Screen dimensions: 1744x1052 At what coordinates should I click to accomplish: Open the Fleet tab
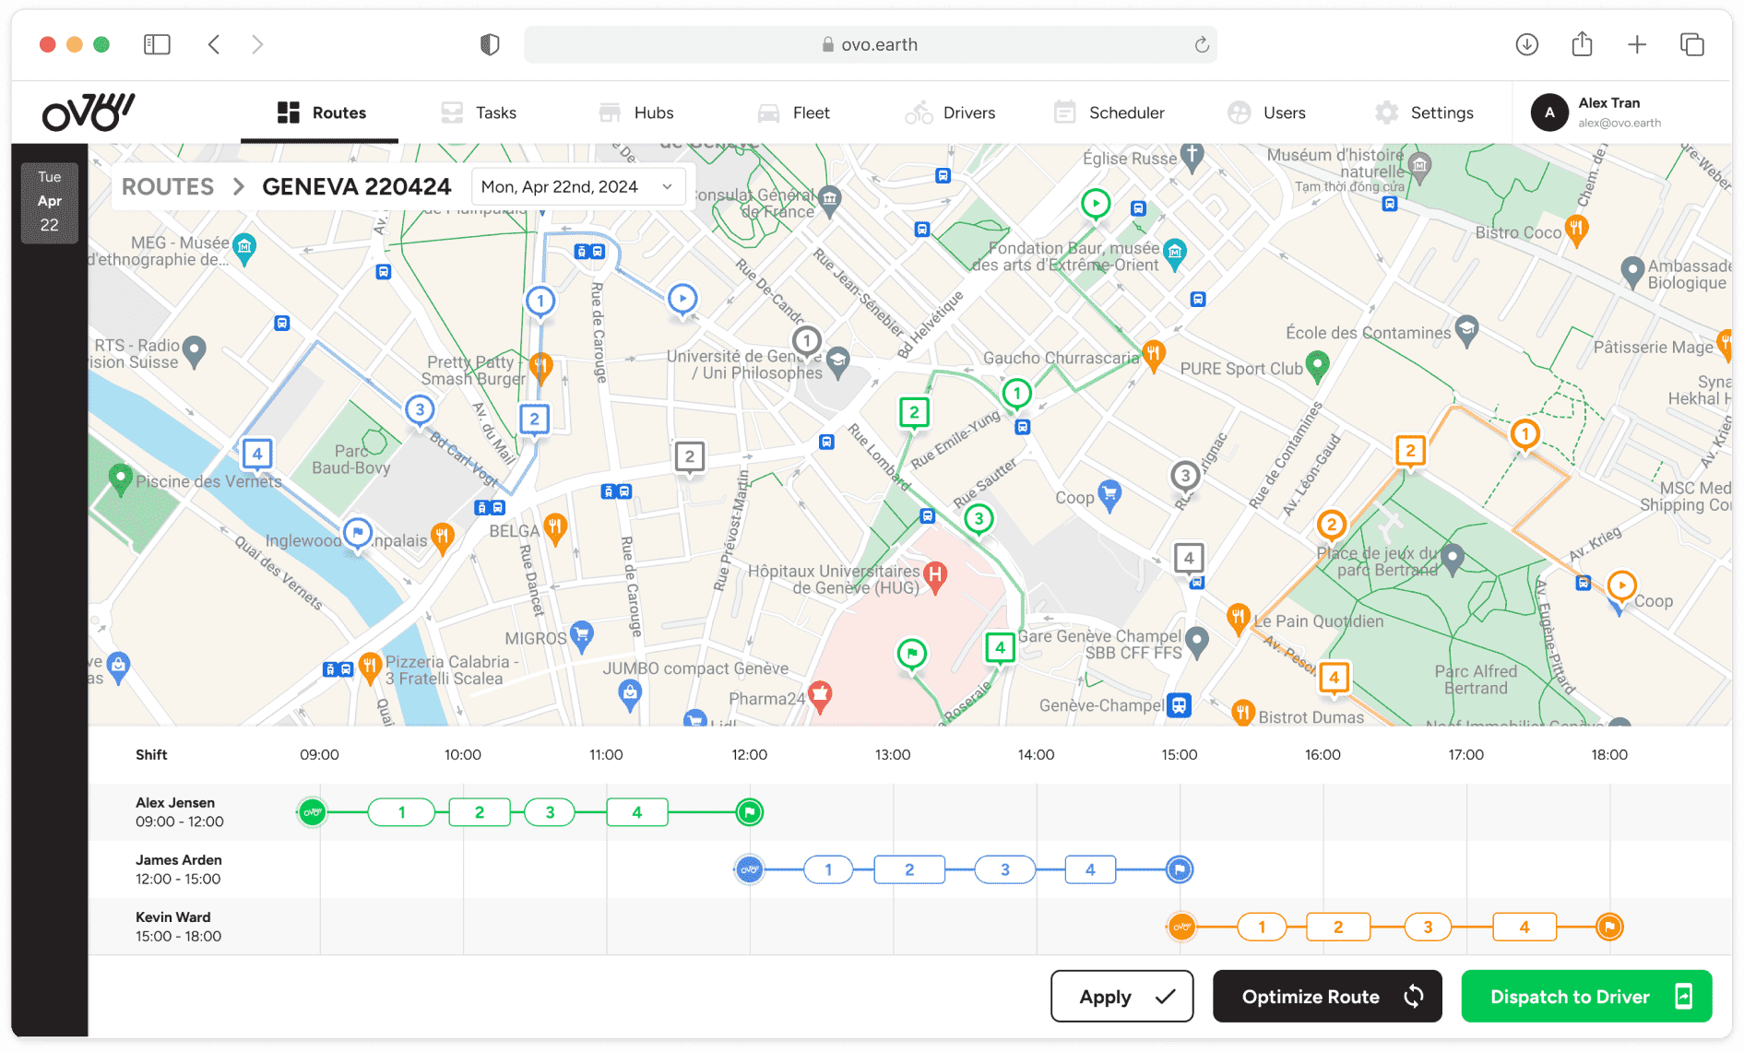793,112
